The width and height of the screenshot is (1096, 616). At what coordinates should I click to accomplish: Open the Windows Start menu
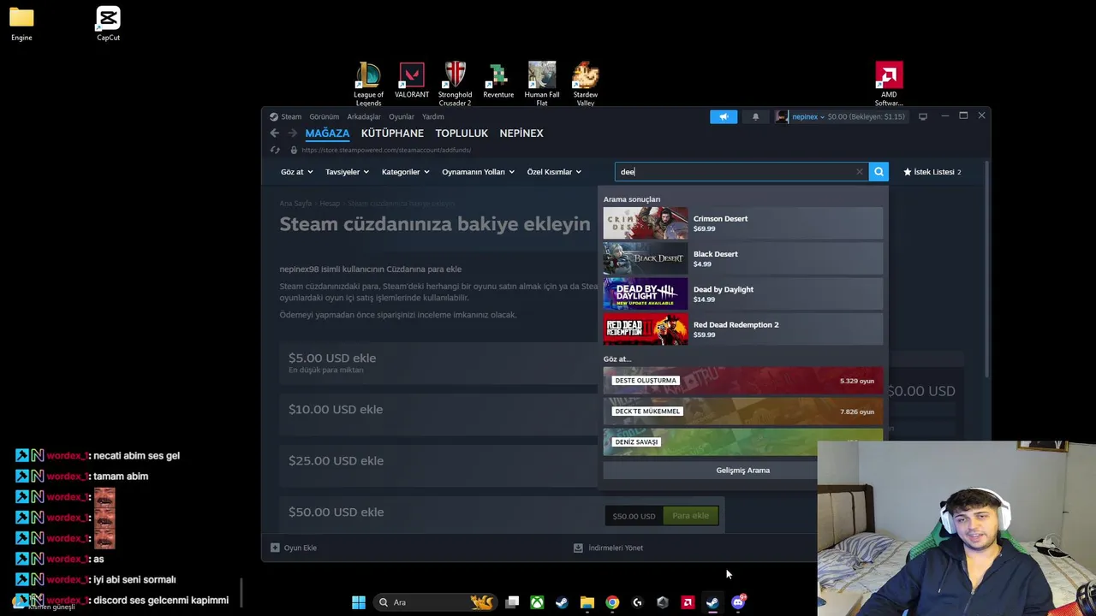(359, 602)
